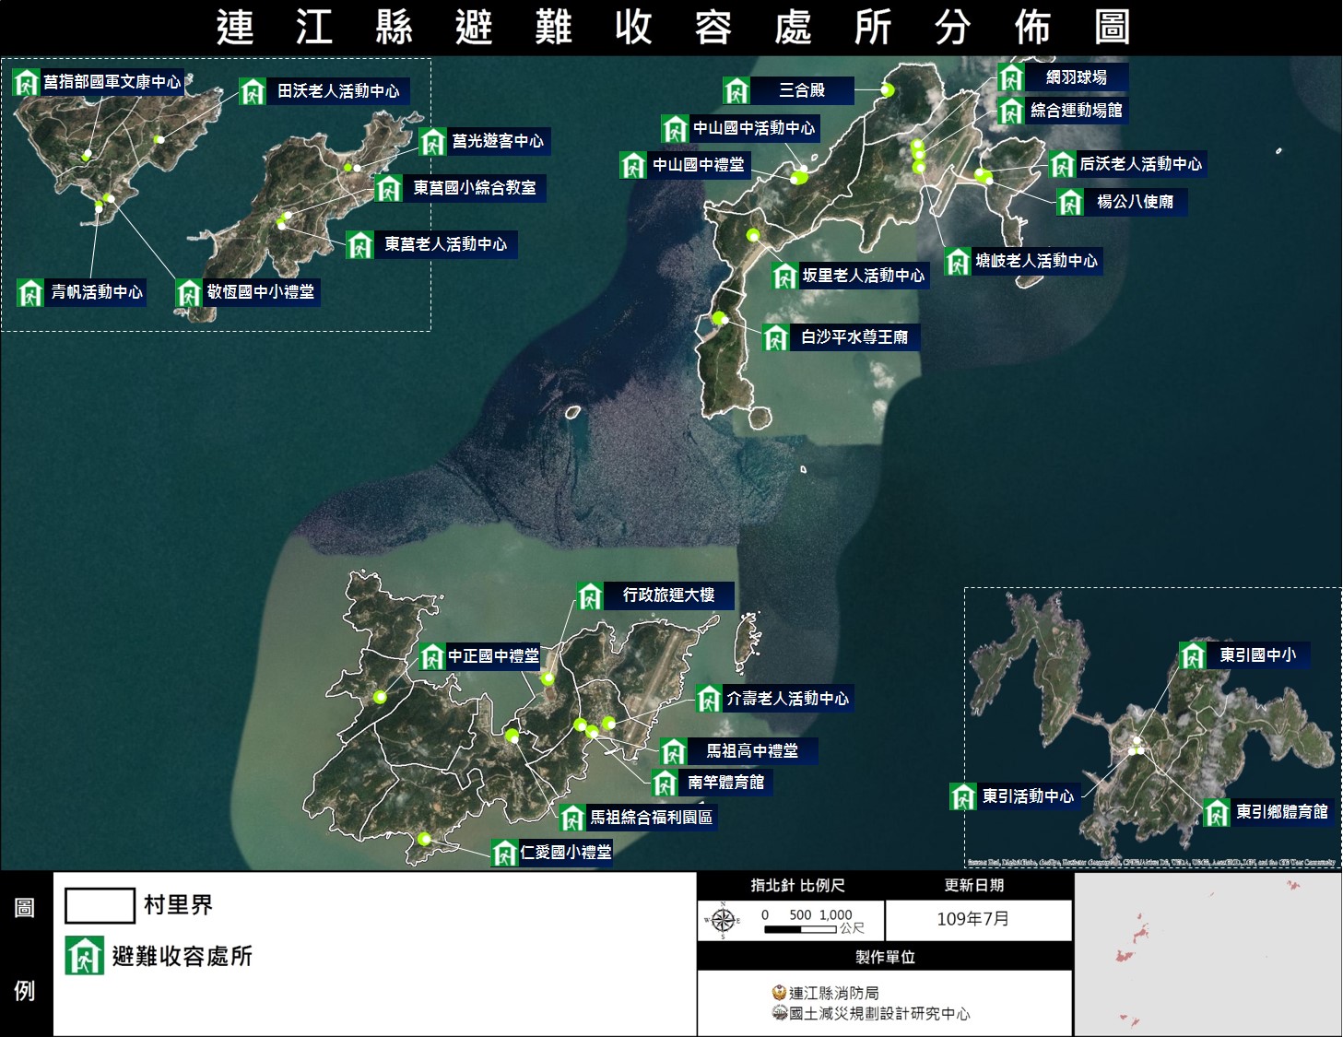Screen dimensions: 1343x1037
Task: Click the shelter icon of 后沃老人活動中心
Action: (1063, 164)
